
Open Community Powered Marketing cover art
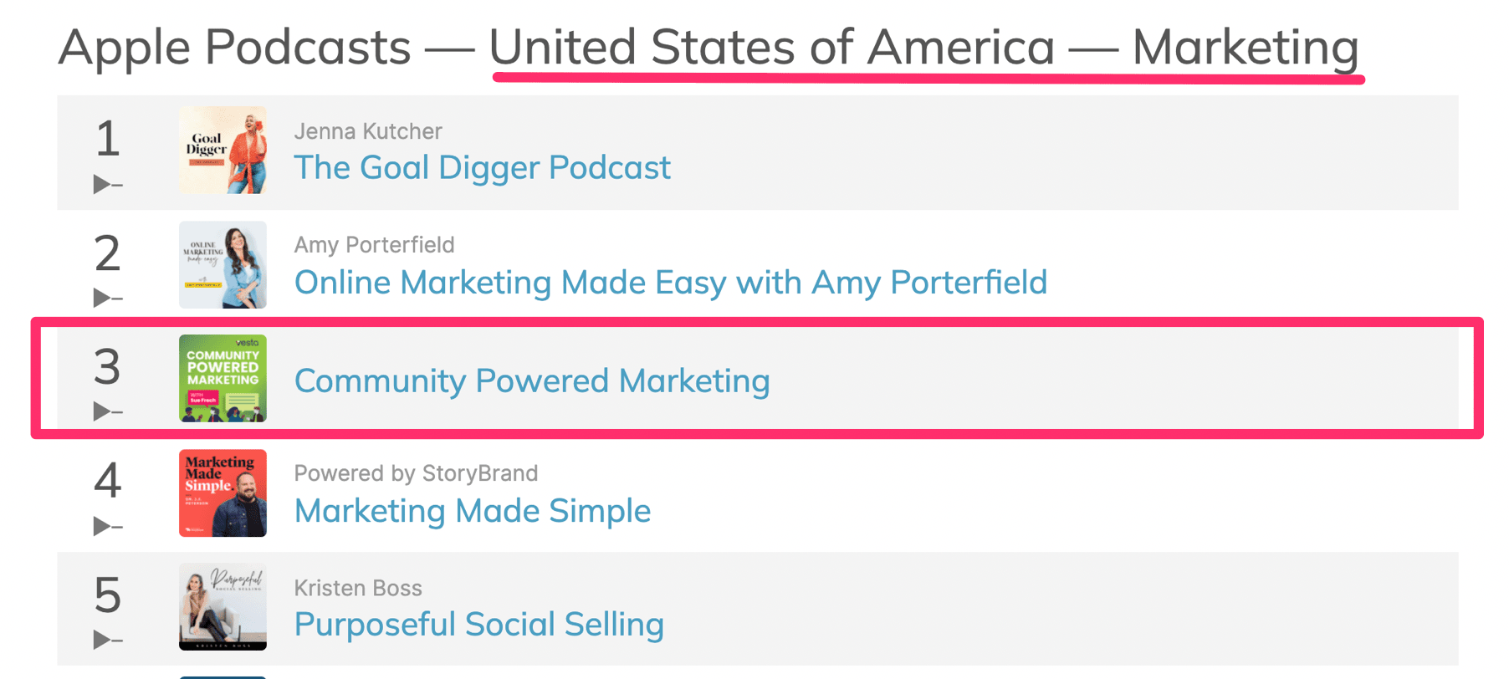(223, 379)
